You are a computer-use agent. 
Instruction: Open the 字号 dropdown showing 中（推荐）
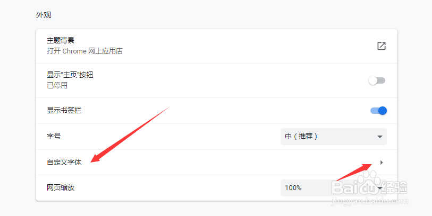[334, 137]
